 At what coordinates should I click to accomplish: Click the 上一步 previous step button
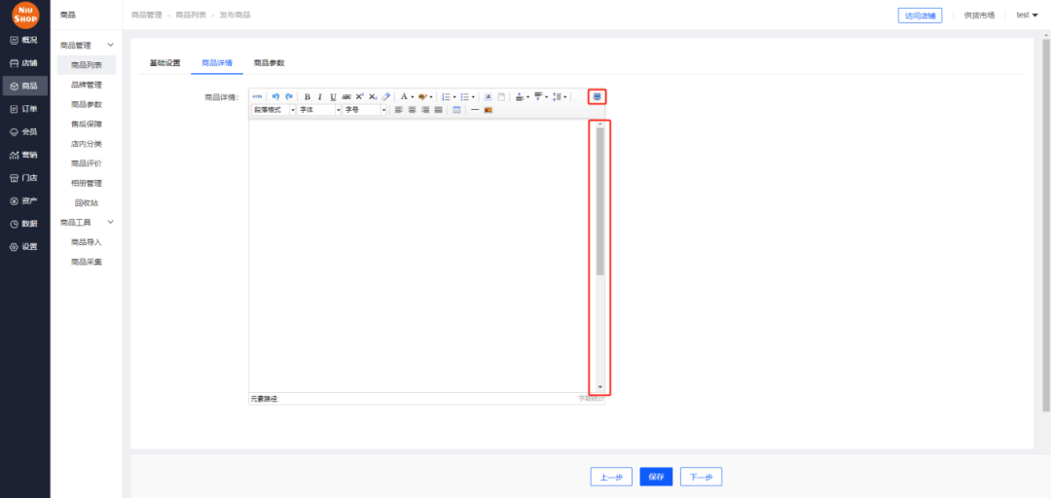611,478
